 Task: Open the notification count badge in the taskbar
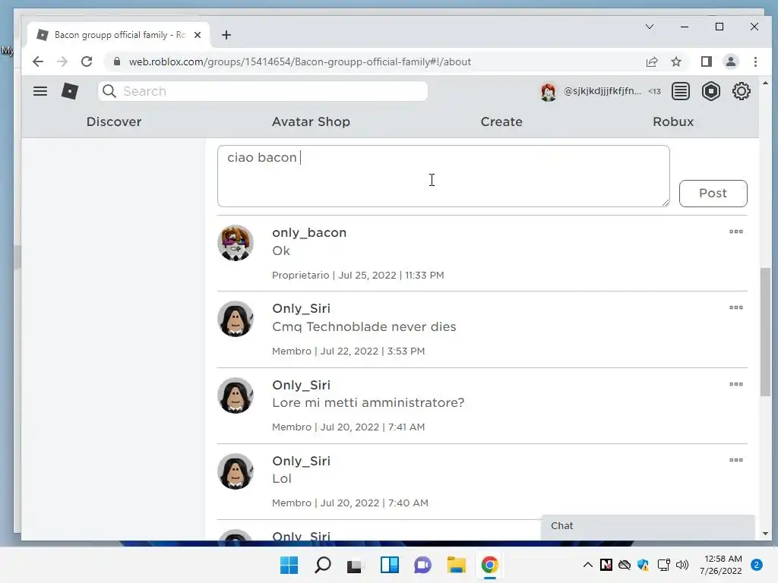point(757,565)
